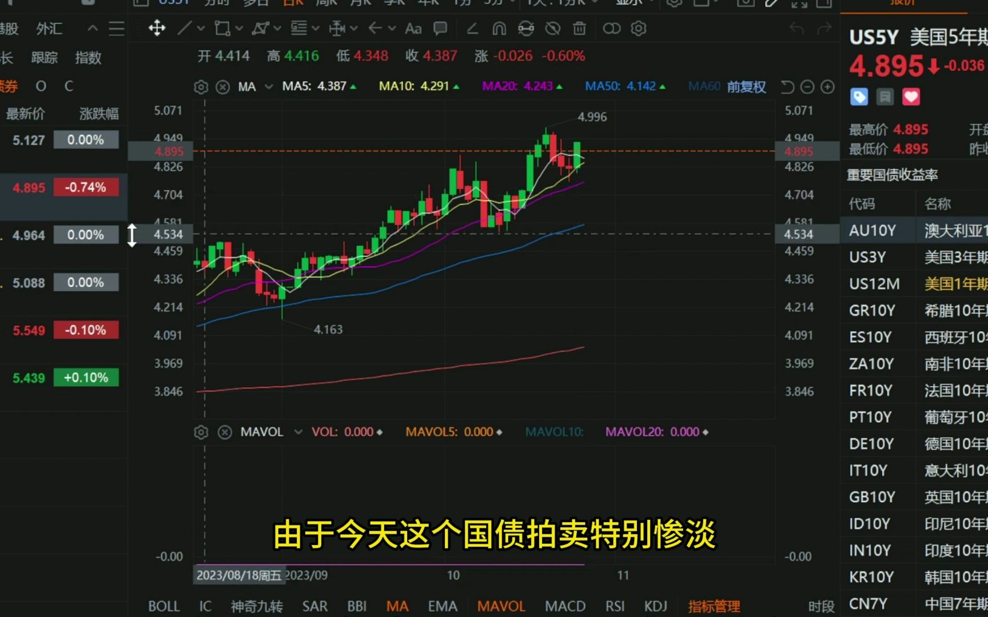Open drawing toolbar settings gear

point(638,28)
